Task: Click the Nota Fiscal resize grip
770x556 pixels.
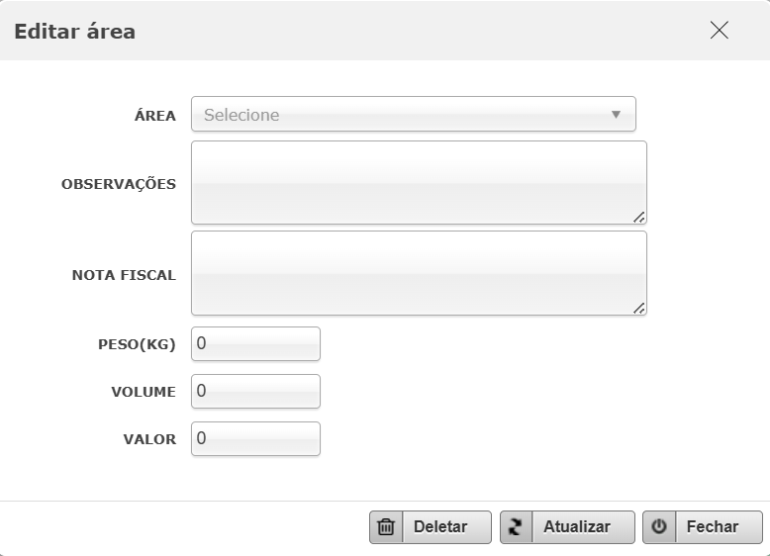Action: point(639,309)
